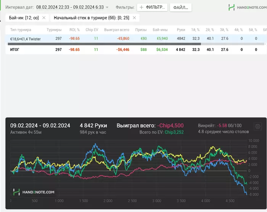Open the date interval dropdown arrow
267x212 pixels.
107,7
